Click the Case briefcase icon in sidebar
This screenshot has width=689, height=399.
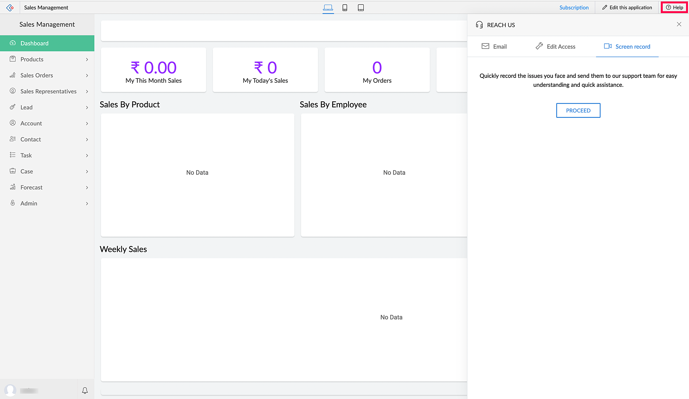point(13,171)
